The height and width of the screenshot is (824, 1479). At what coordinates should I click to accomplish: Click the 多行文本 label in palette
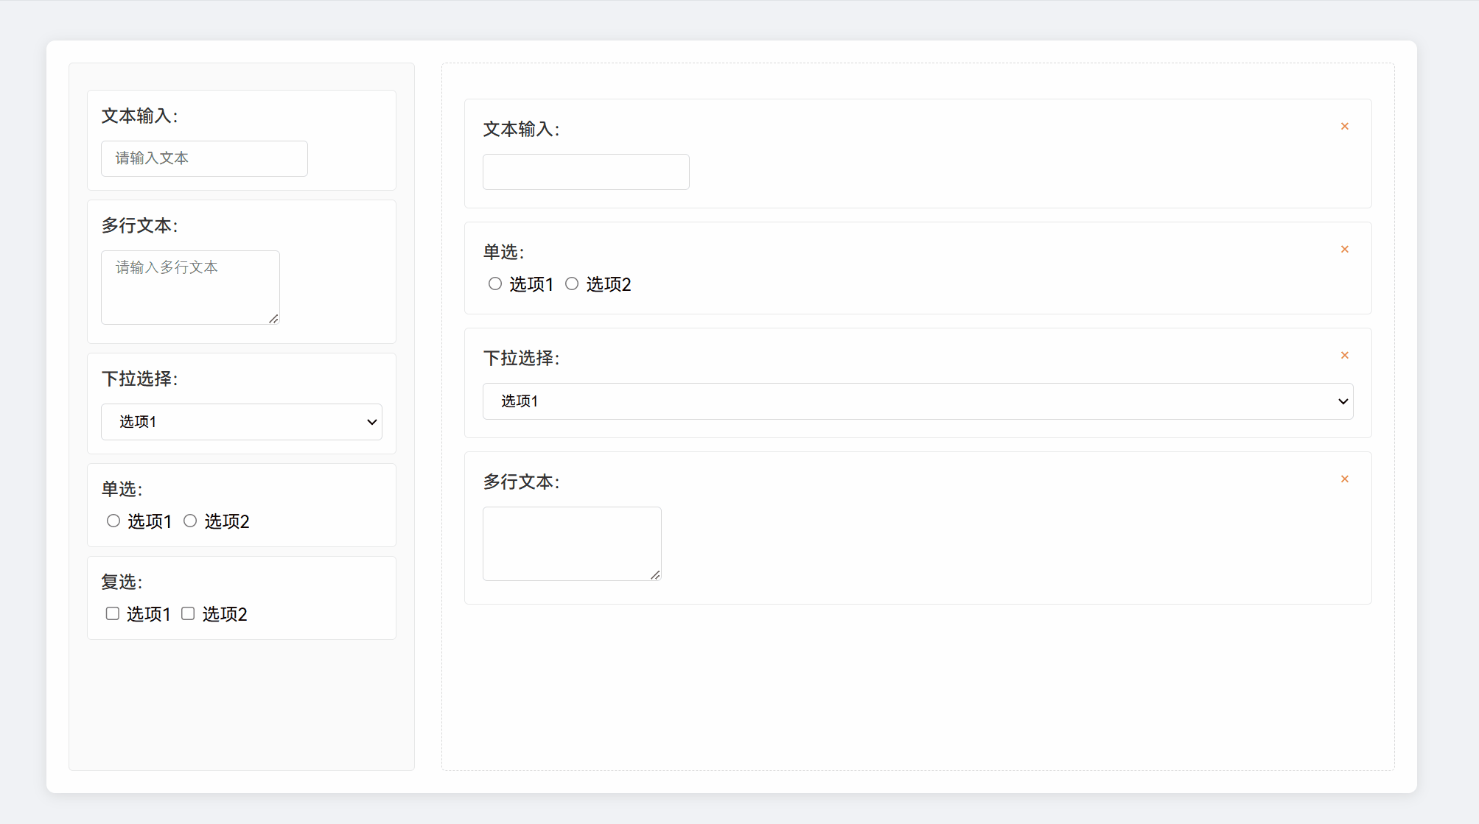(139, 226)
